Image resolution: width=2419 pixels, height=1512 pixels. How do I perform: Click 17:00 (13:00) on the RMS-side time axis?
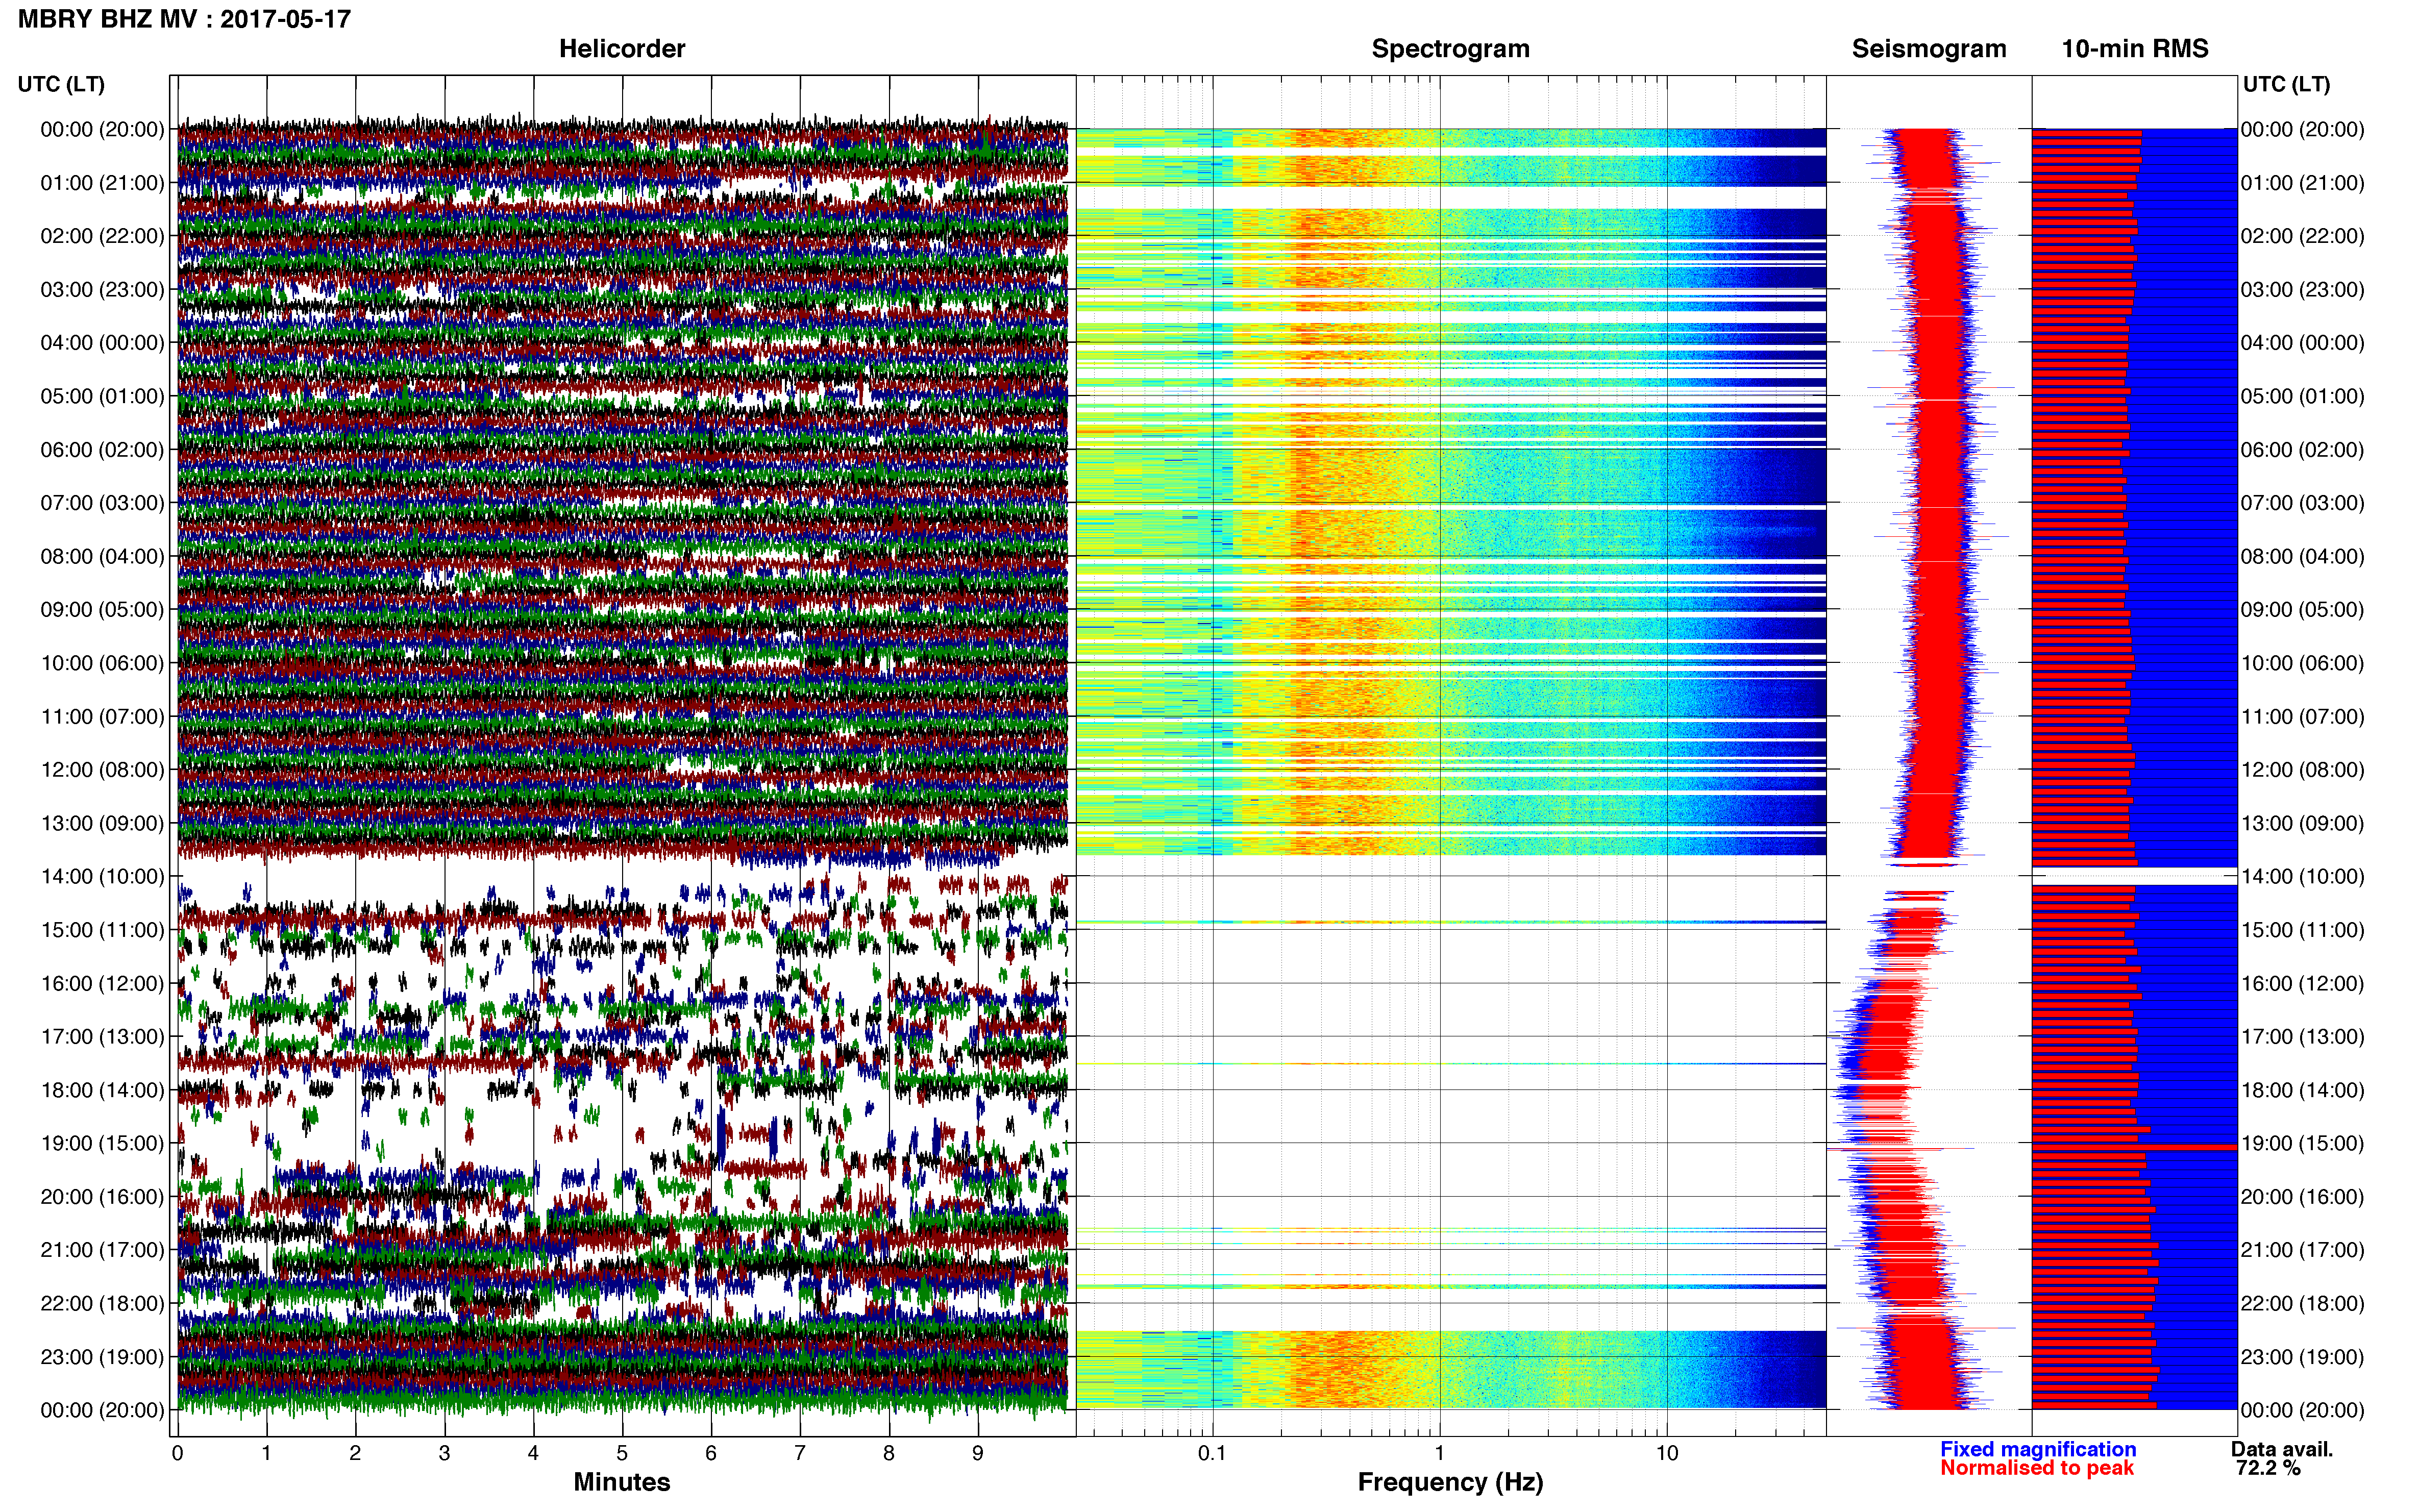(2302, 1037)
